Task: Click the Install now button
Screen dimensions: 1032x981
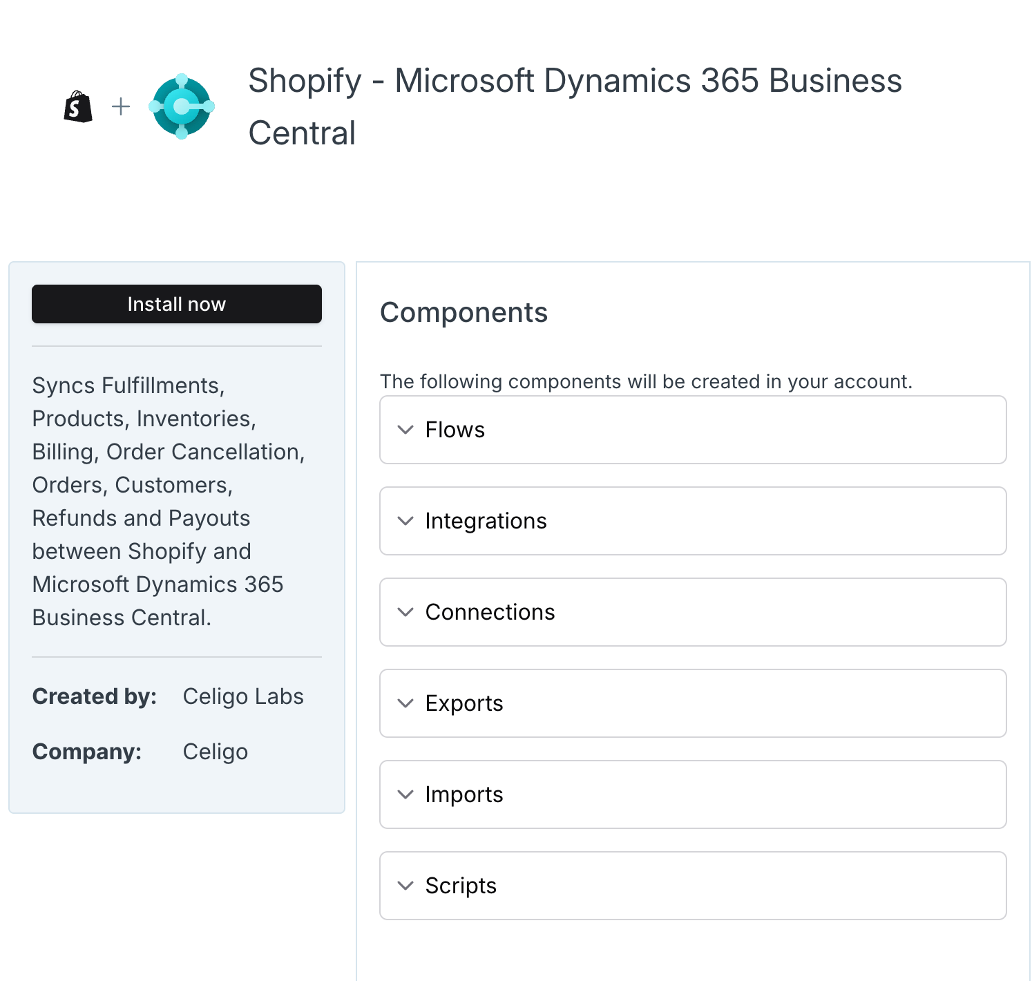Action: point(177,304)
